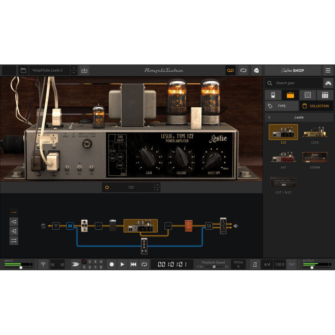Viewport: 335px width, 335px height.
Task: Expand the amp selector up arrow stepper
Action: (157, 185)
